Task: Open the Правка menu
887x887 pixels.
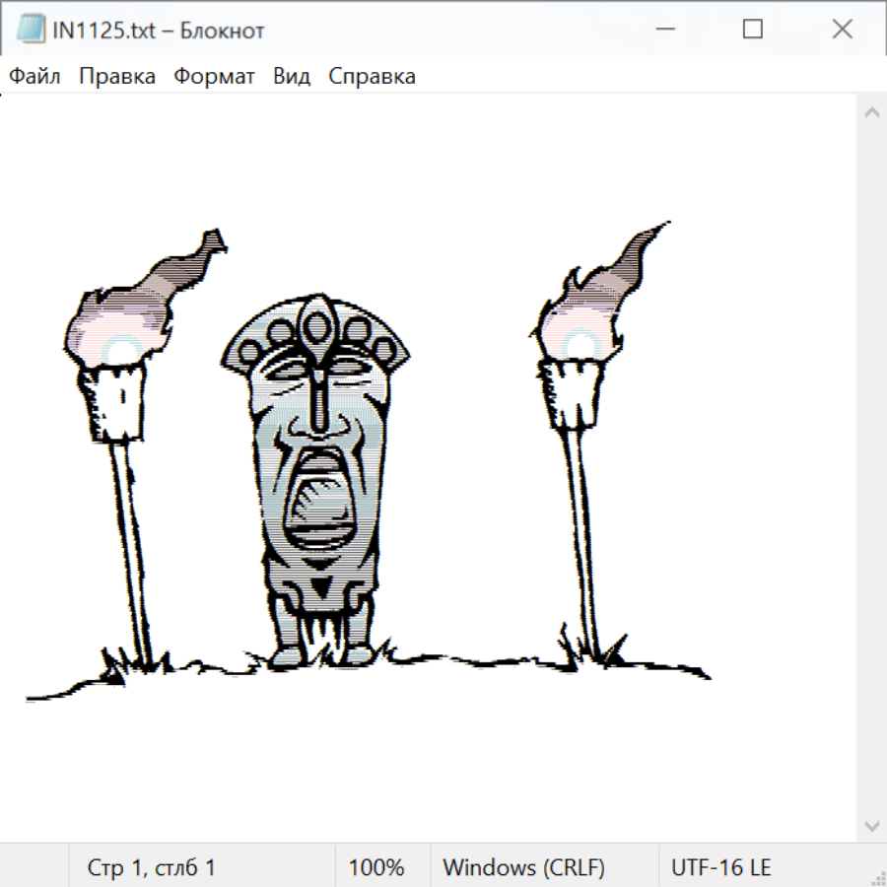Action: [x=116, y=76]
